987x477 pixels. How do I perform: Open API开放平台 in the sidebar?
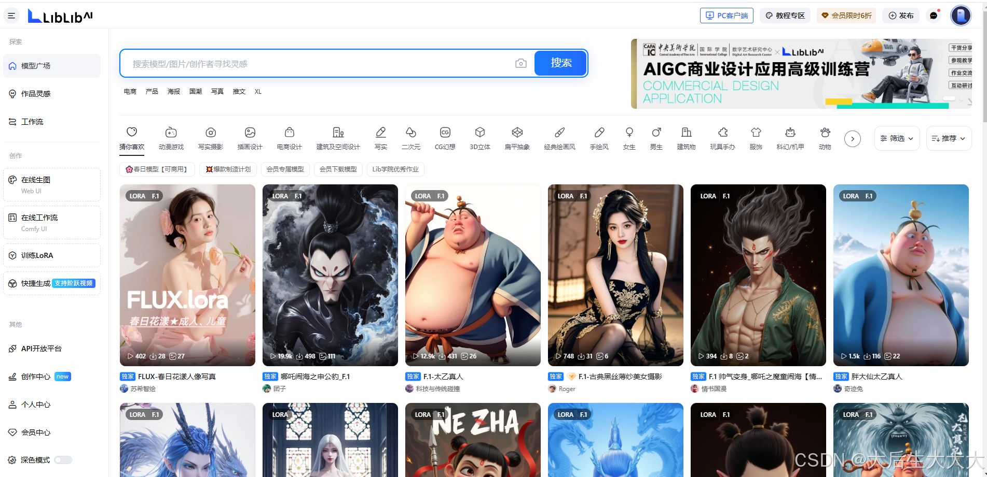[x=52, y=349]
